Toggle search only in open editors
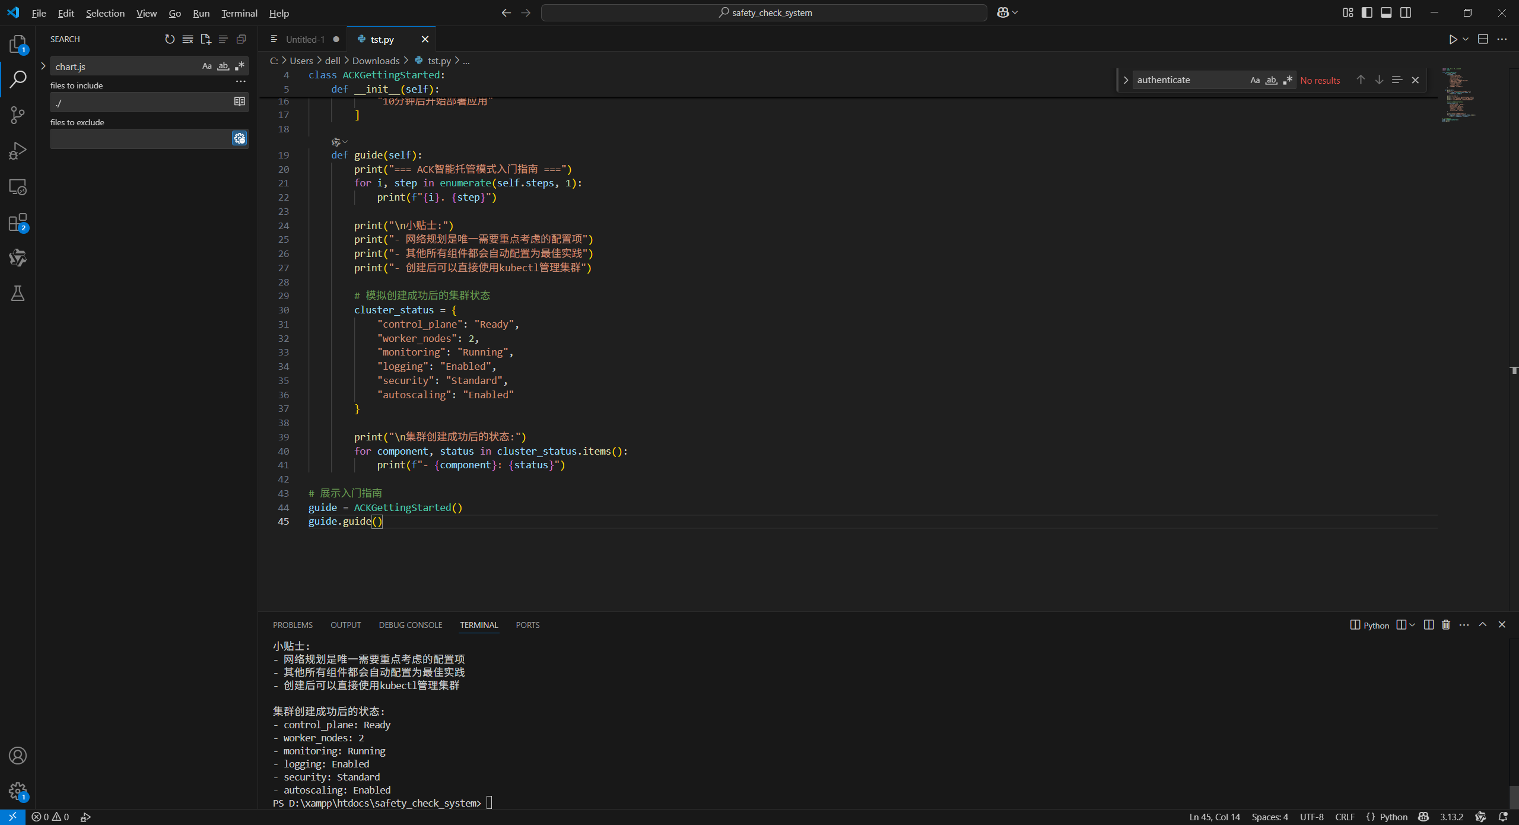This screenshot has height=825, width=1519. 240,101
